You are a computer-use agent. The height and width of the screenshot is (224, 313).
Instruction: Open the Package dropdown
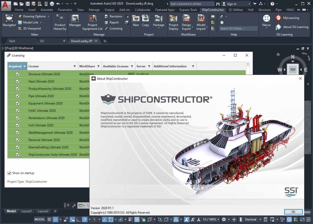(159, 27)
